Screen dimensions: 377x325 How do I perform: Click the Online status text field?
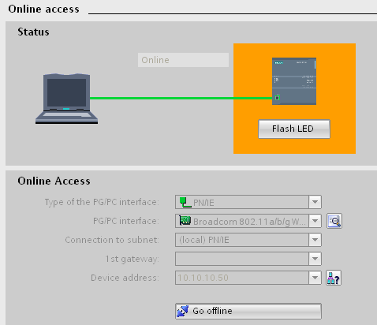coord(183,60)
